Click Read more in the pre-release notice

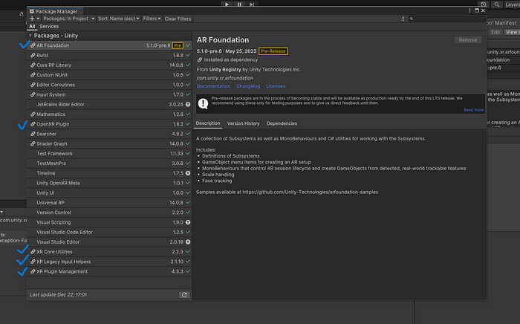point(474,110)
